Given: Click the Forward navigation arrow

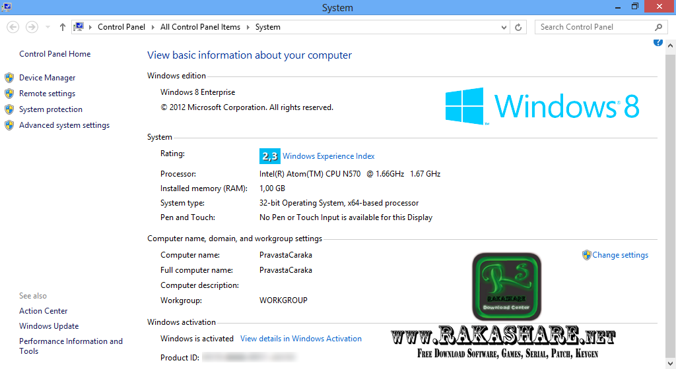Looking at the screenshot, I should 32,27.
